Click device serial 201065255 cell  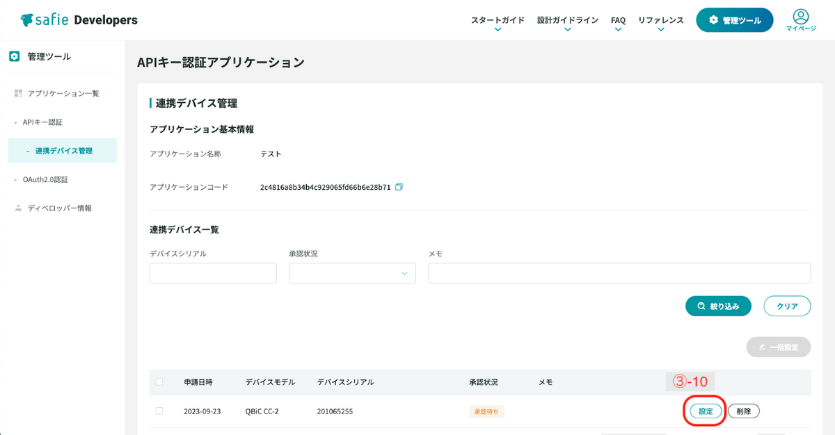coord(335,411)
